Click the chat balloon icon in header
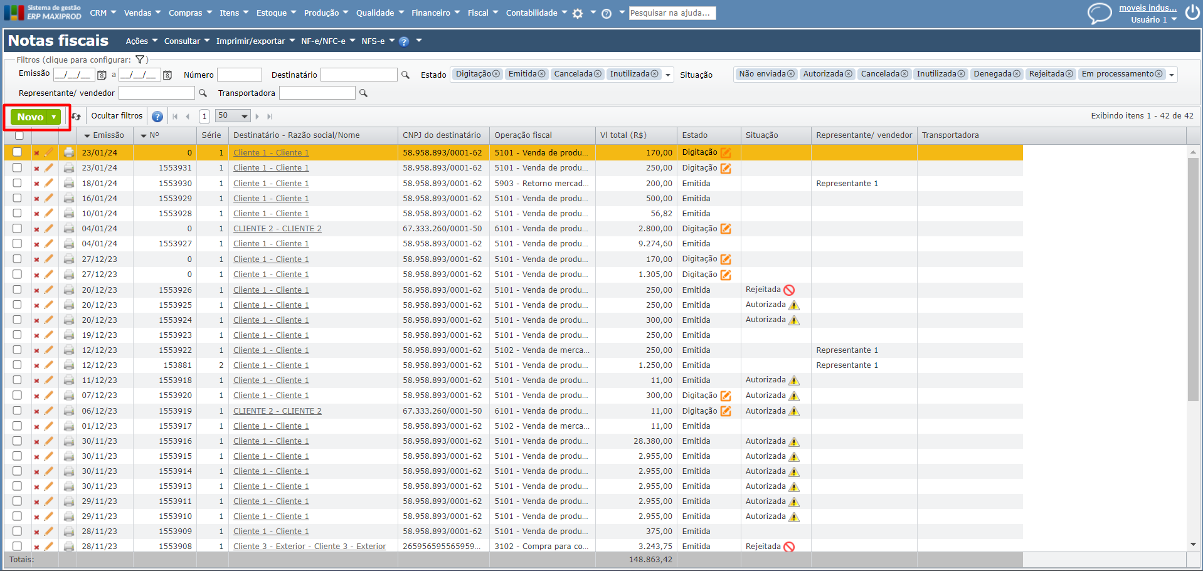 pyautogui.click(x=1099, y=13)
